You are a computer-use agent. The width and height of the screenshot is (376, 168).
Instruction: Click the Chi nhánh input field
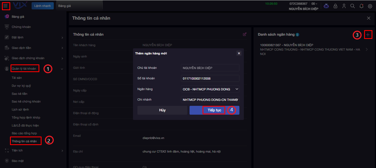point(210,100)
